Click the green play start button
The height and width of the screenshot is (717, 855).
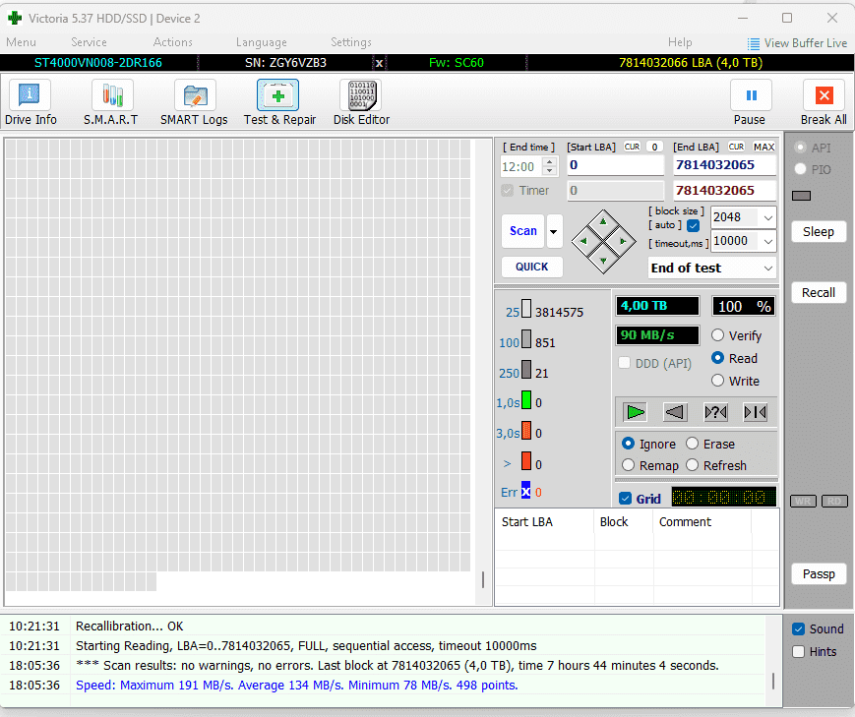coord(636,412)
